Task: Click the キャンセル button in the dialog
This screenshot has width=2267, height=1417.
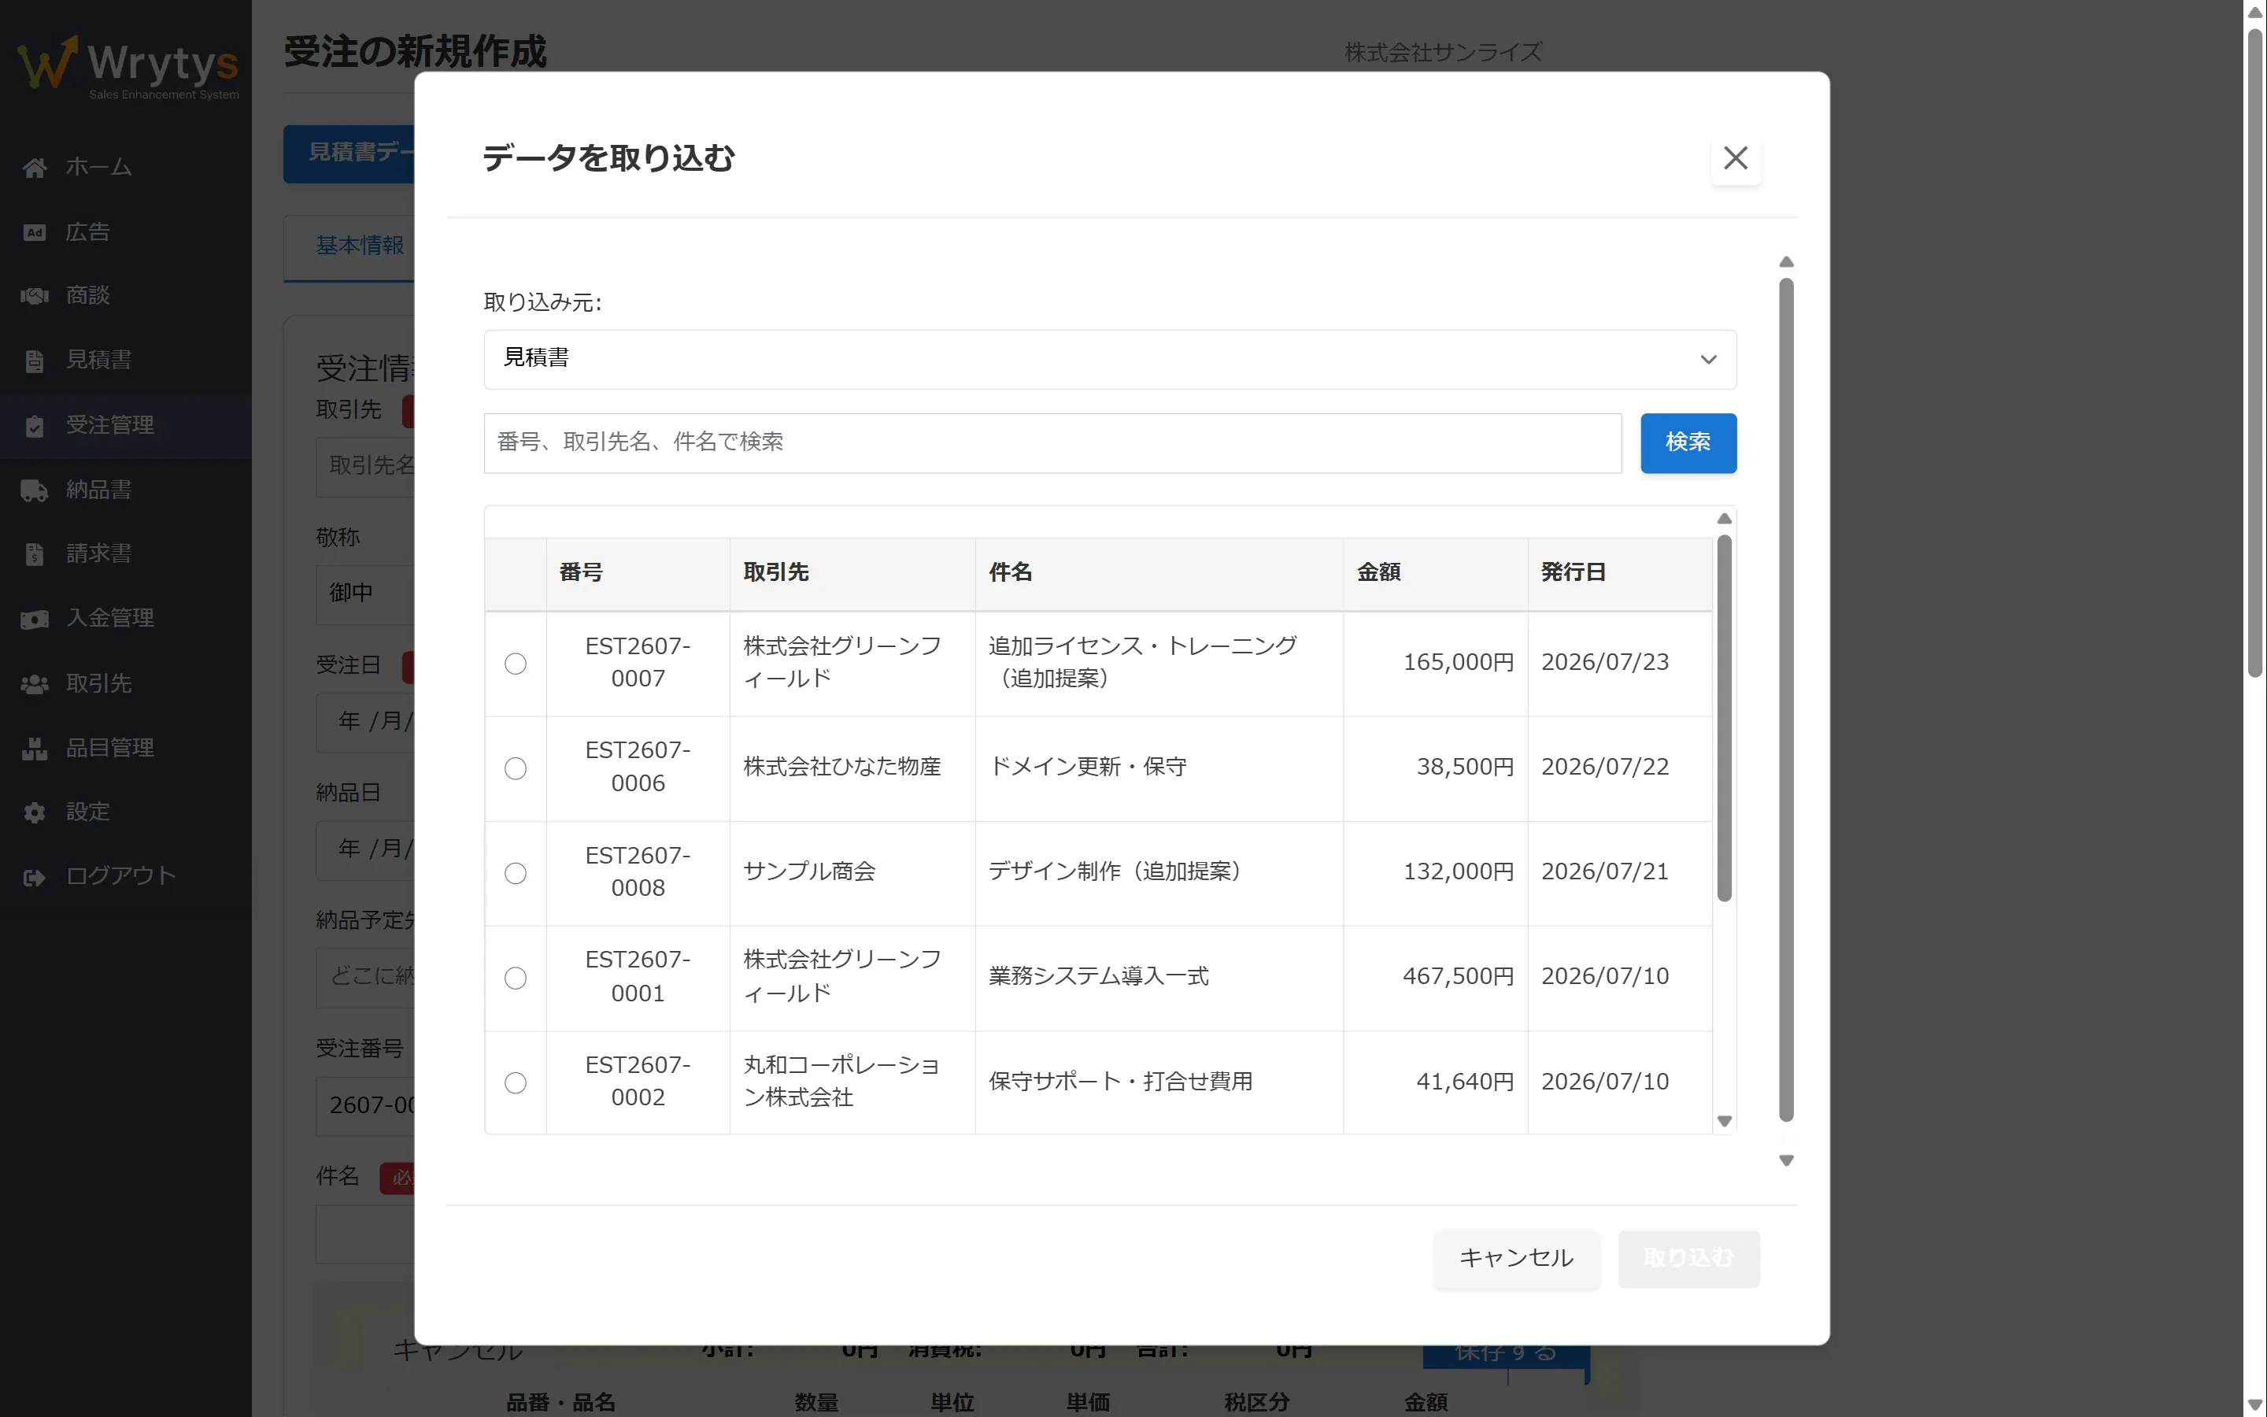Action: tap(1517, 1258)
